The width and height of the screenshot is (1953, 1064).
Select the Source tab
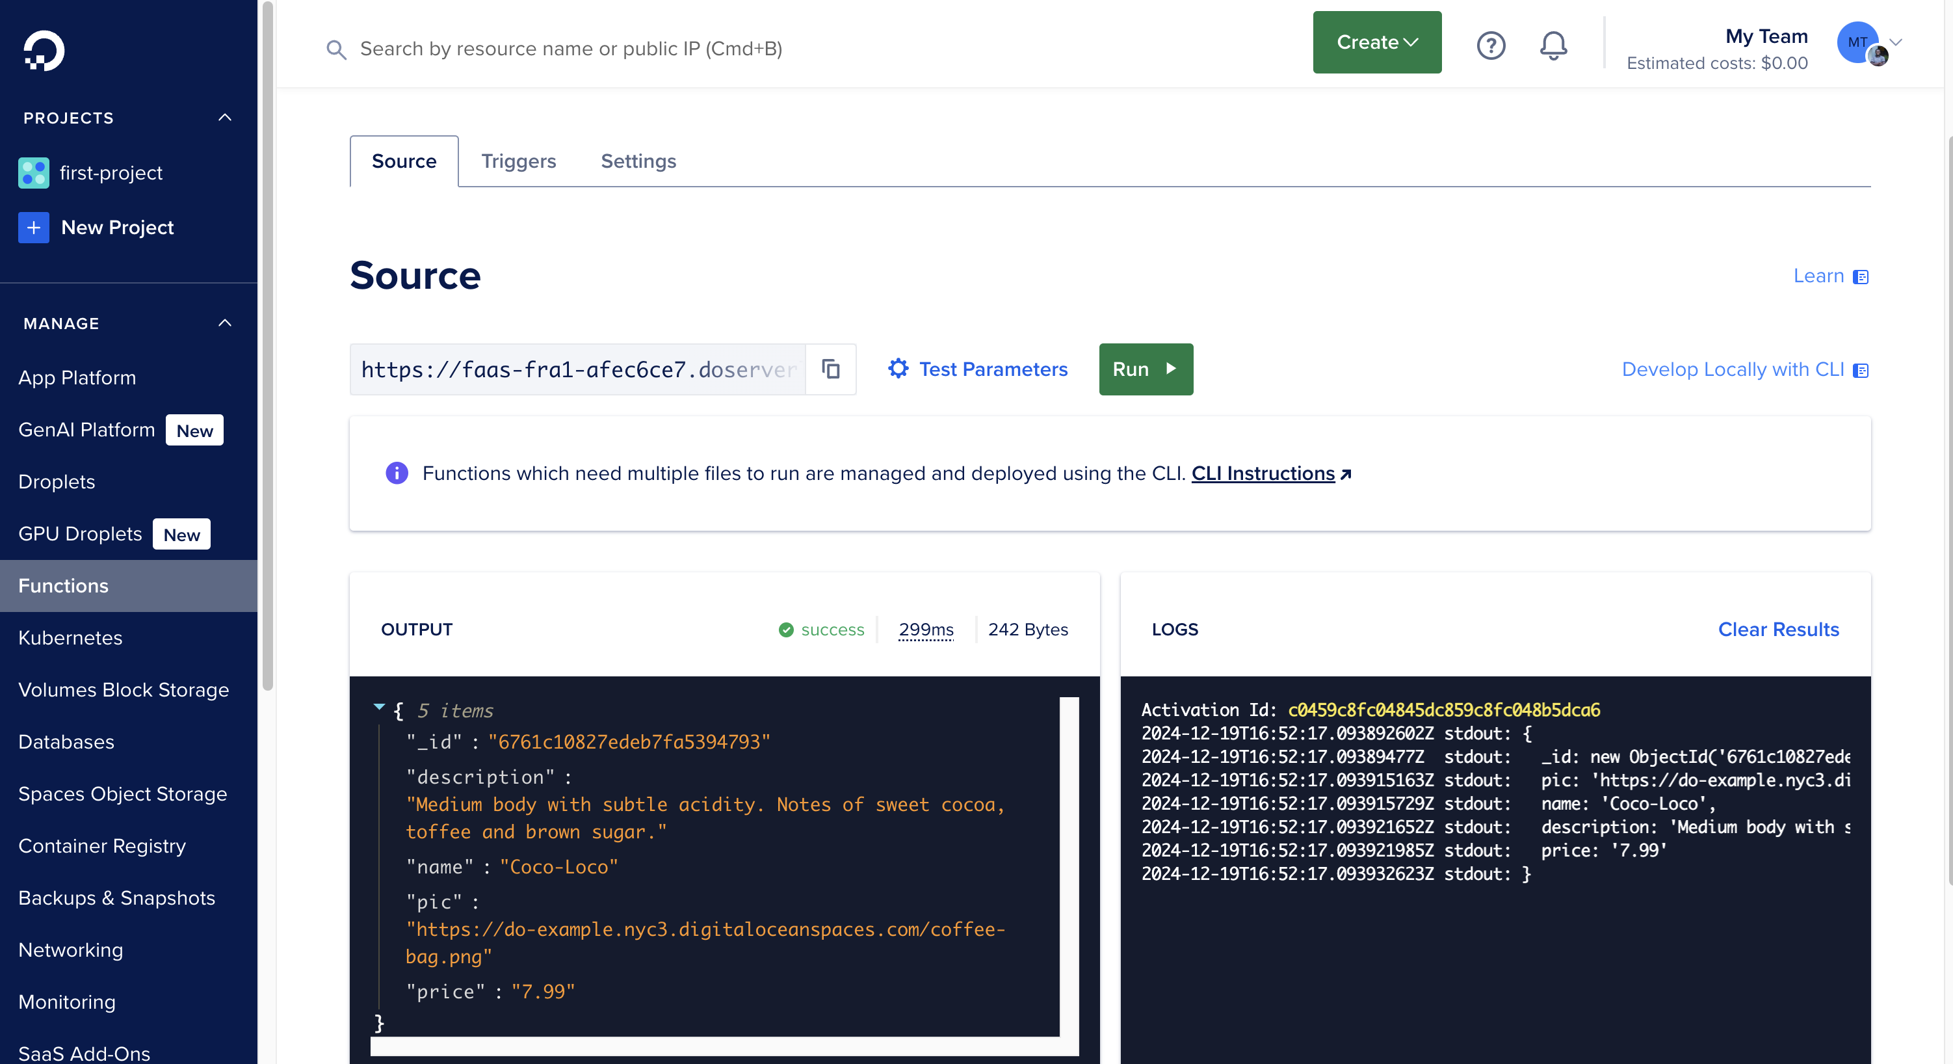404,161
